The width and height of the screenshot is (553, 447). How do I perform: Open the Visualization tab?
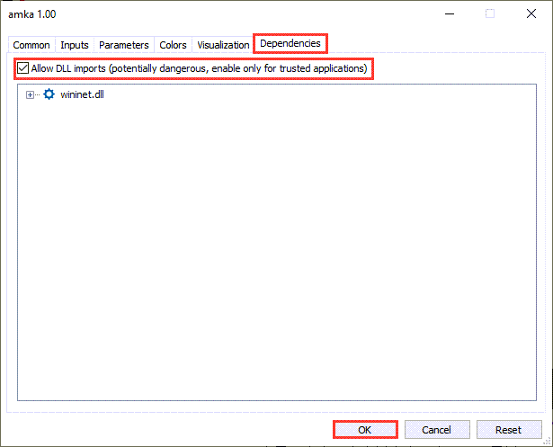pyautogui.click(x=223, y=45)
